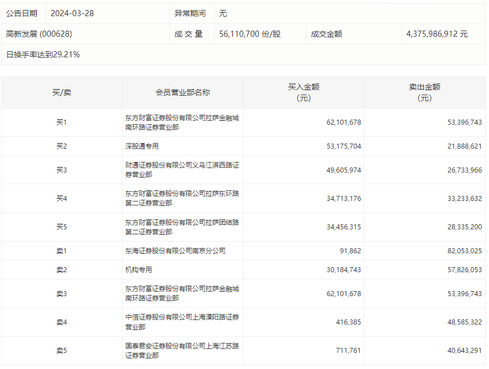Click the 成交金额 label
Viewport: 489px width, 369px height.
coord(326,34)
